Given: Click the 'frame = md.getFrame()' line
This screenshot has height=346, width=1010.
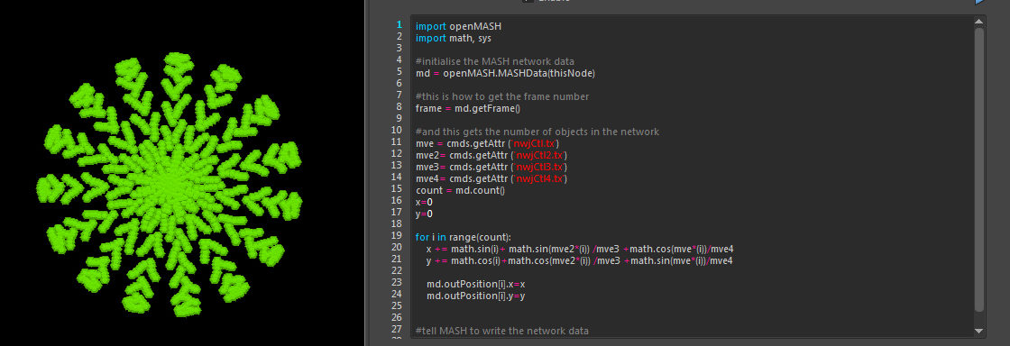Looking at the screenshot, I should pos(468,108).
